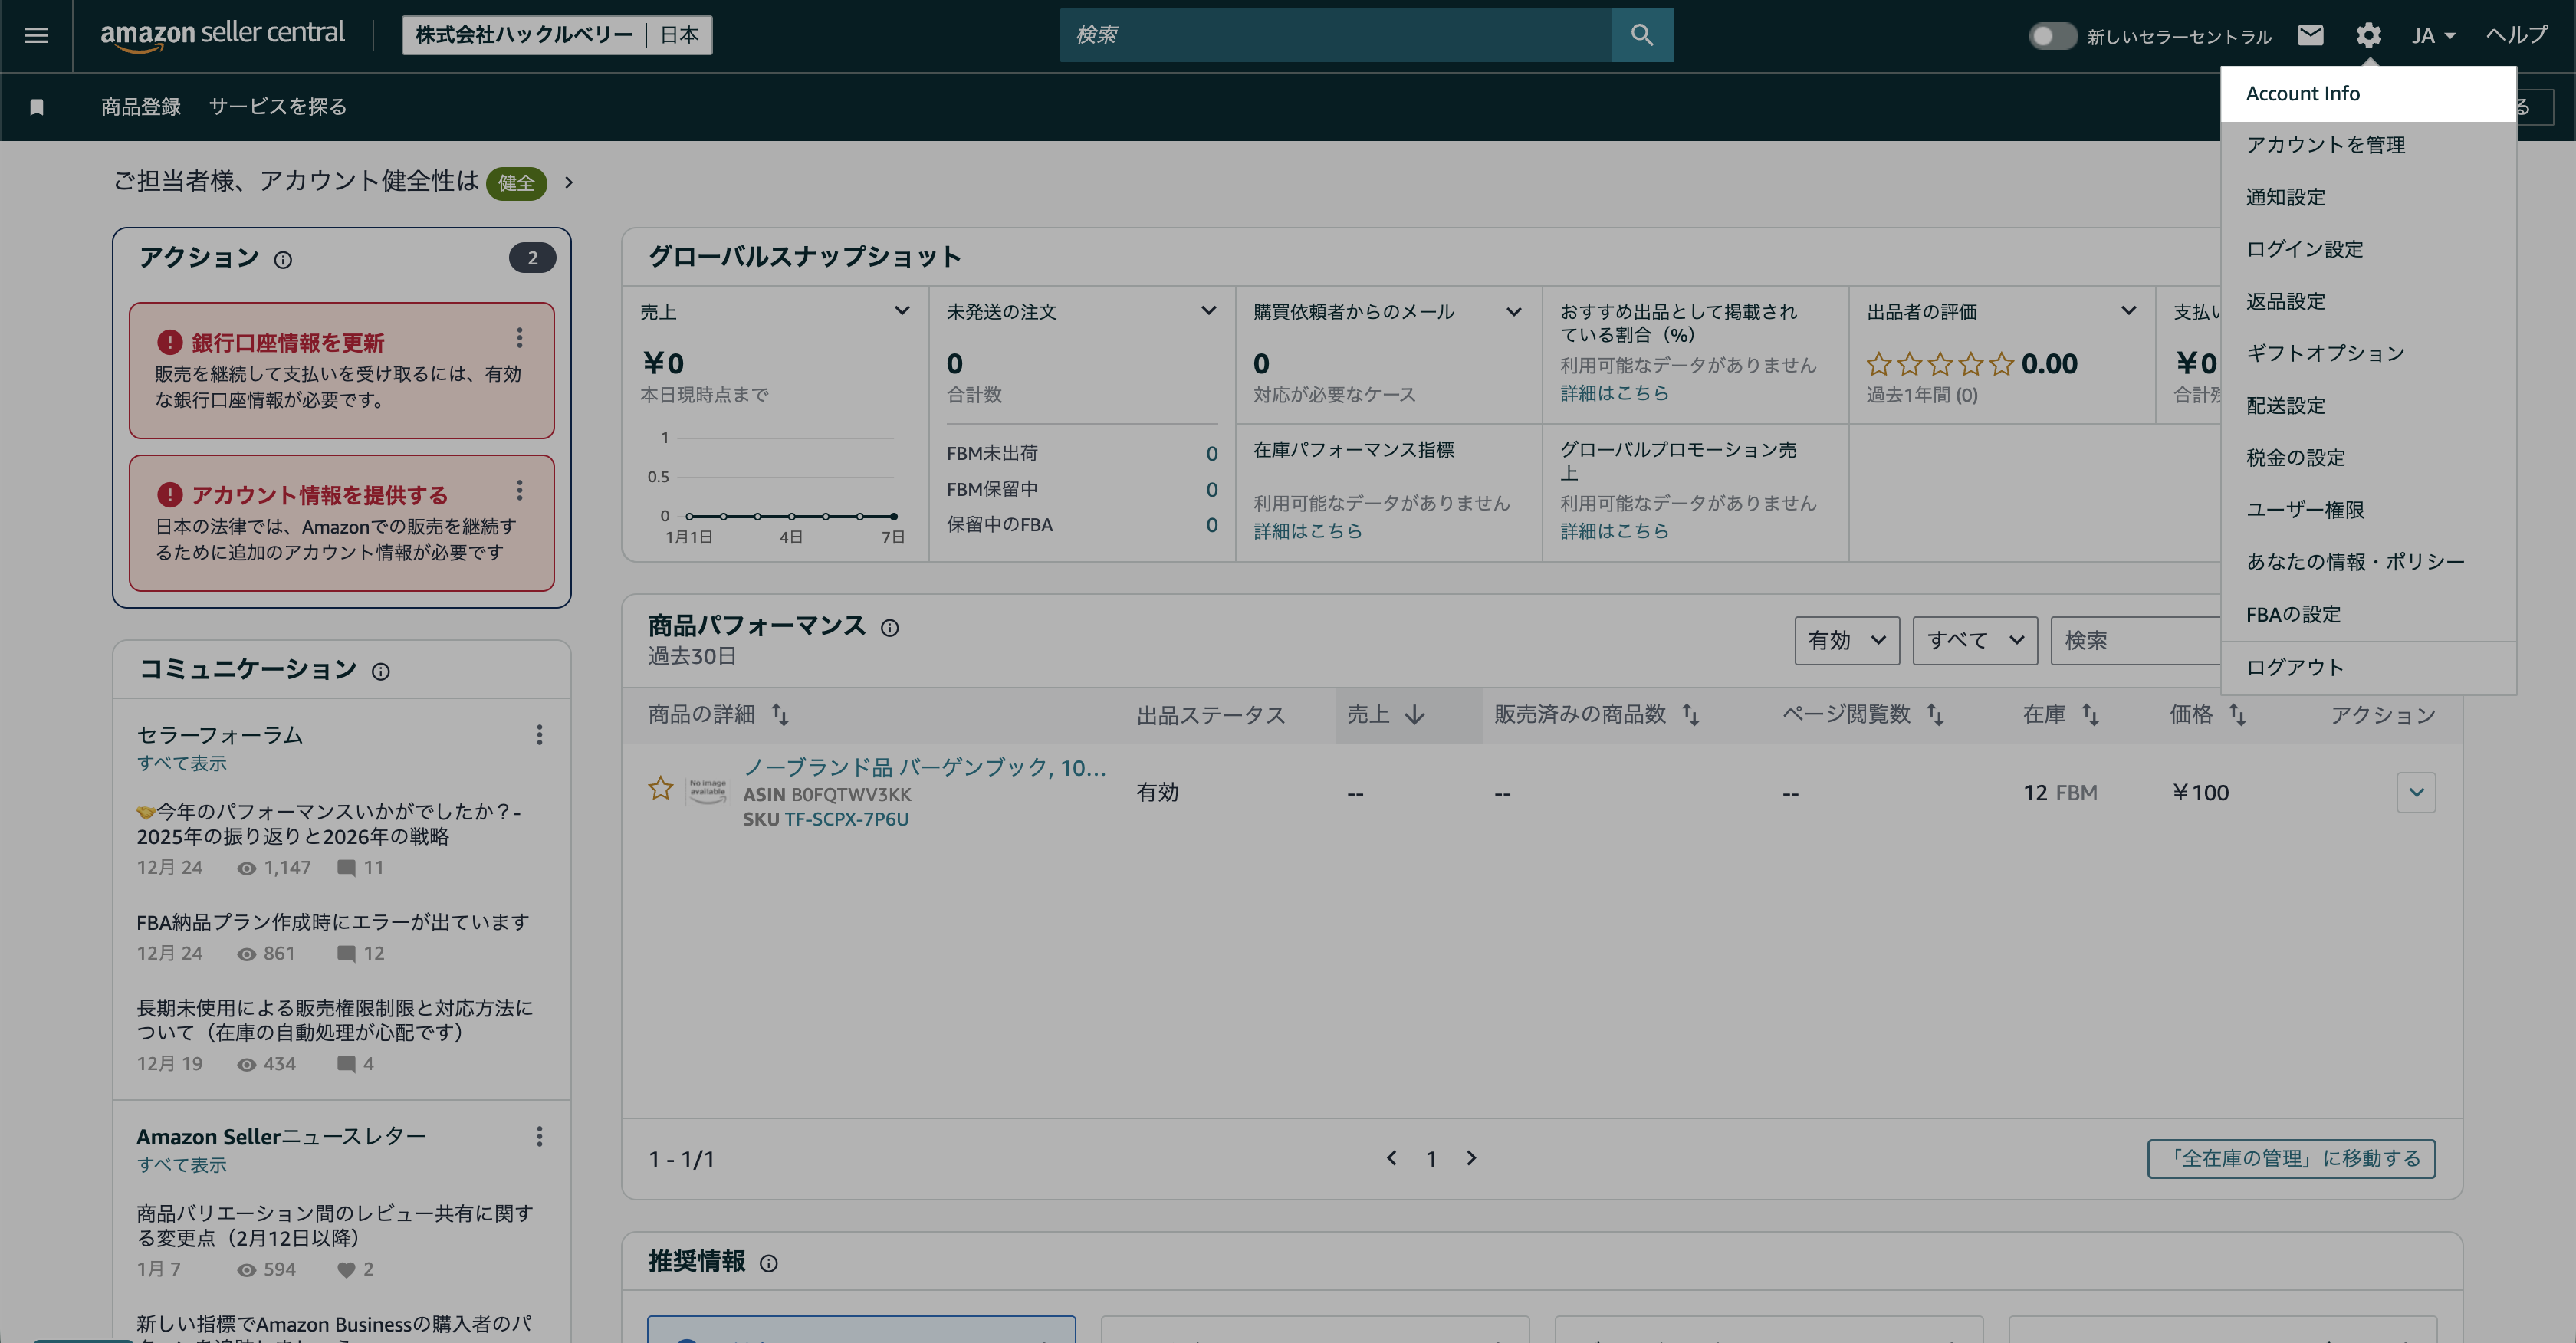Go to next page of product table
Image resolution: width=2576 pixels, height=1343 pixels.
pos(1471,1158)
